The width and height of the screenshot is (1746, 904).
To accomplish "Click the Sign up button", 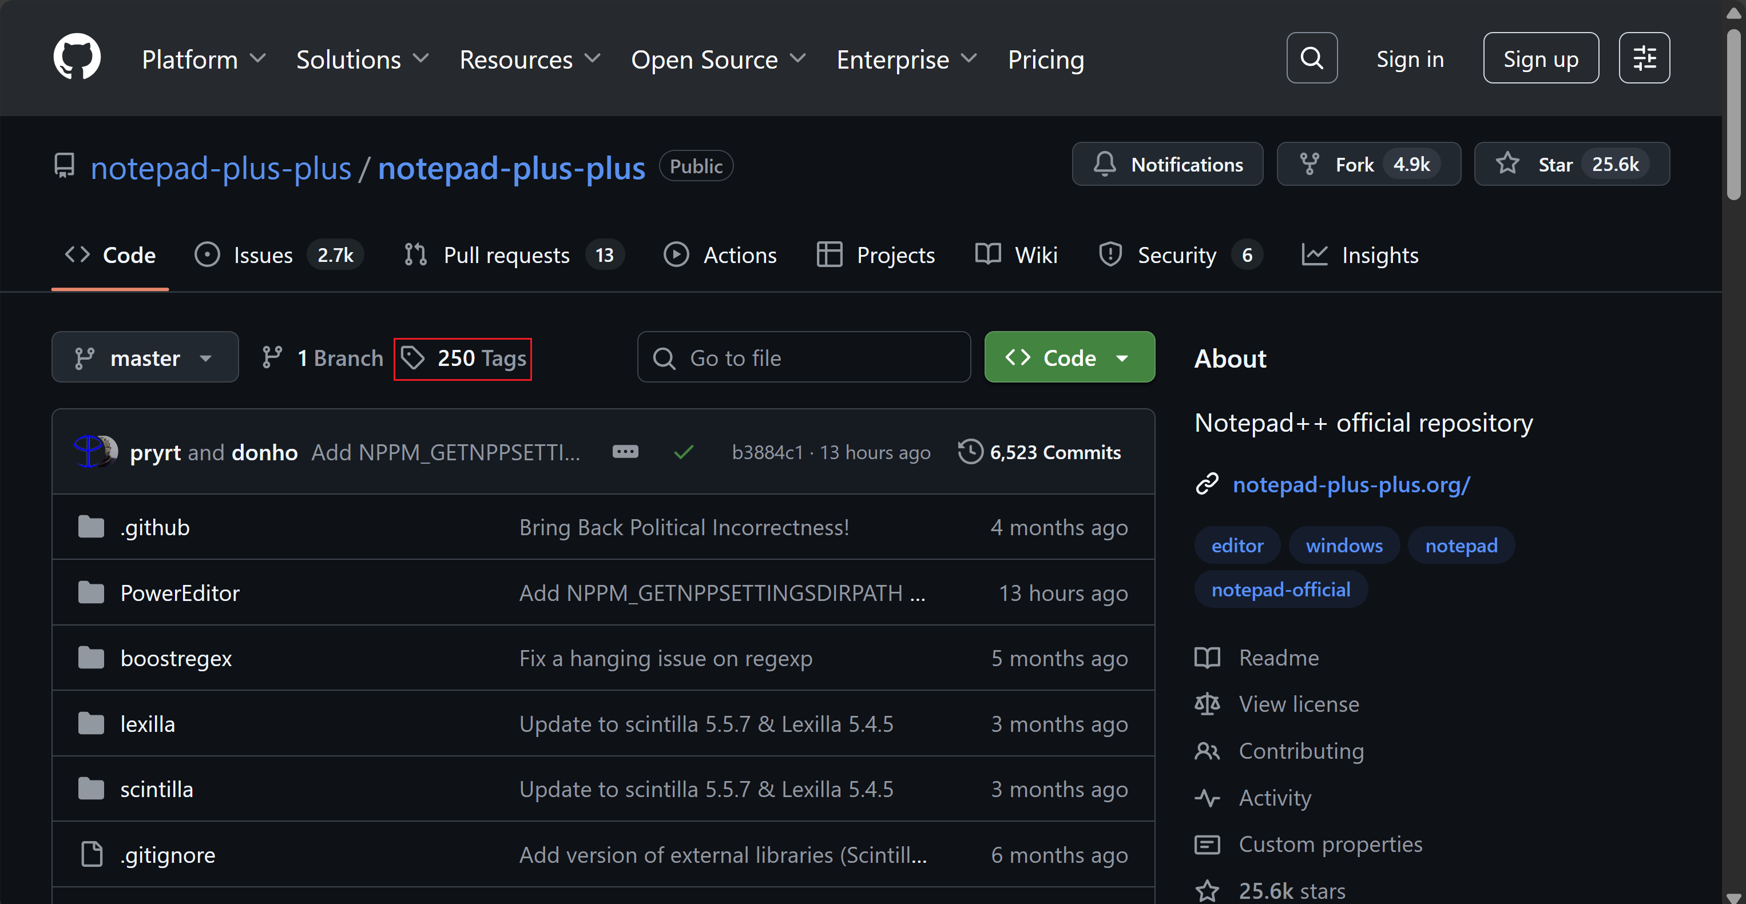I will point(1541,58).
